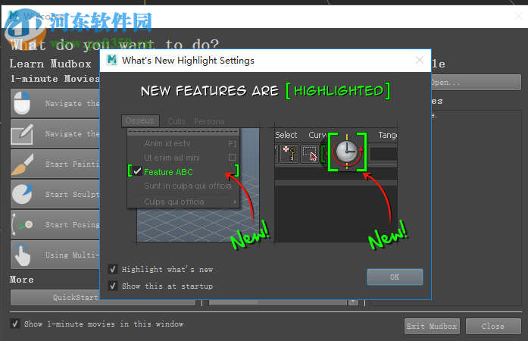
Task: Play the Start Sculpting movie
Action: [x=55, y=194]
